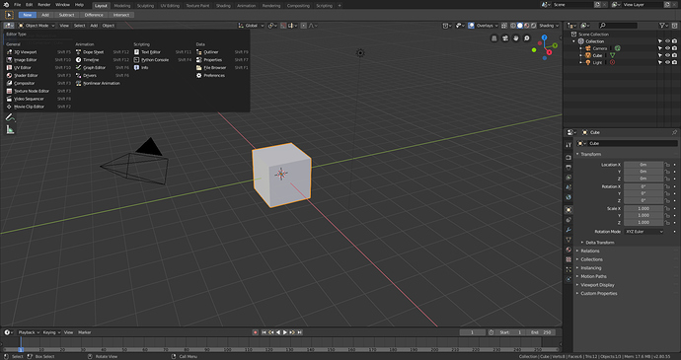This screenshot has width=681, height=360.
Task: Open the Texture properties tab icon
Action: point(568,259)
